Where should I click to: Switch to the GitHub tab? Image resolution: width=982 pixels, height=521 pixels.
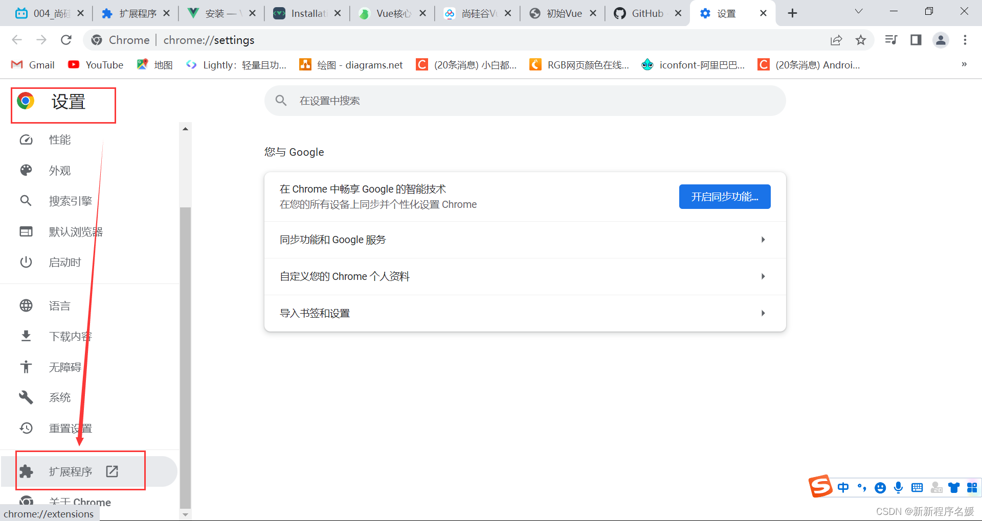(x=647, y=13)
